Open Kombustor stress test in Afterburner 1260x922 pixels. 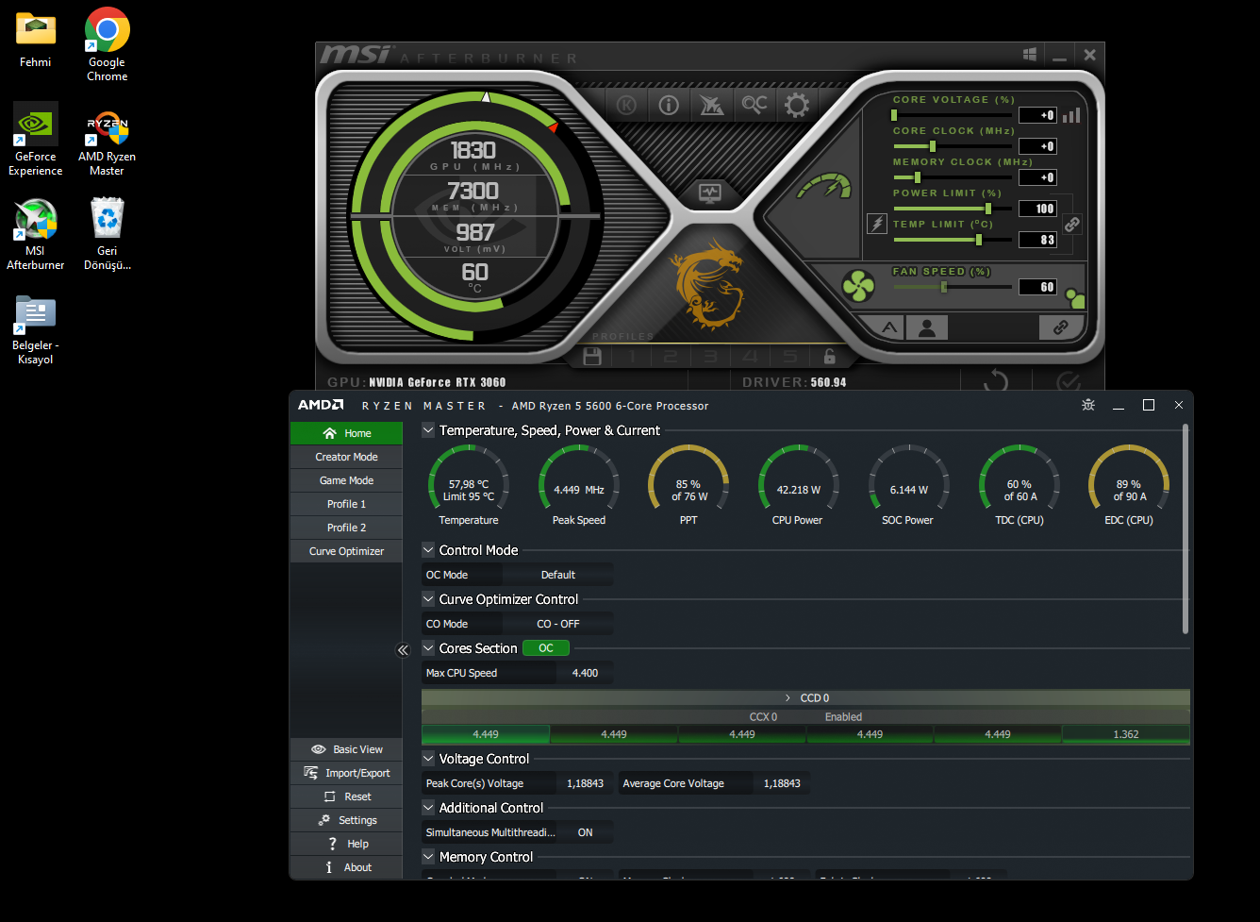[626, 105]
